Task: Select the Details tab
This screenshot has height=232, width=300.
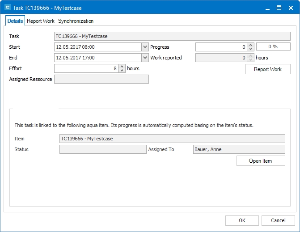Action: 15,21
